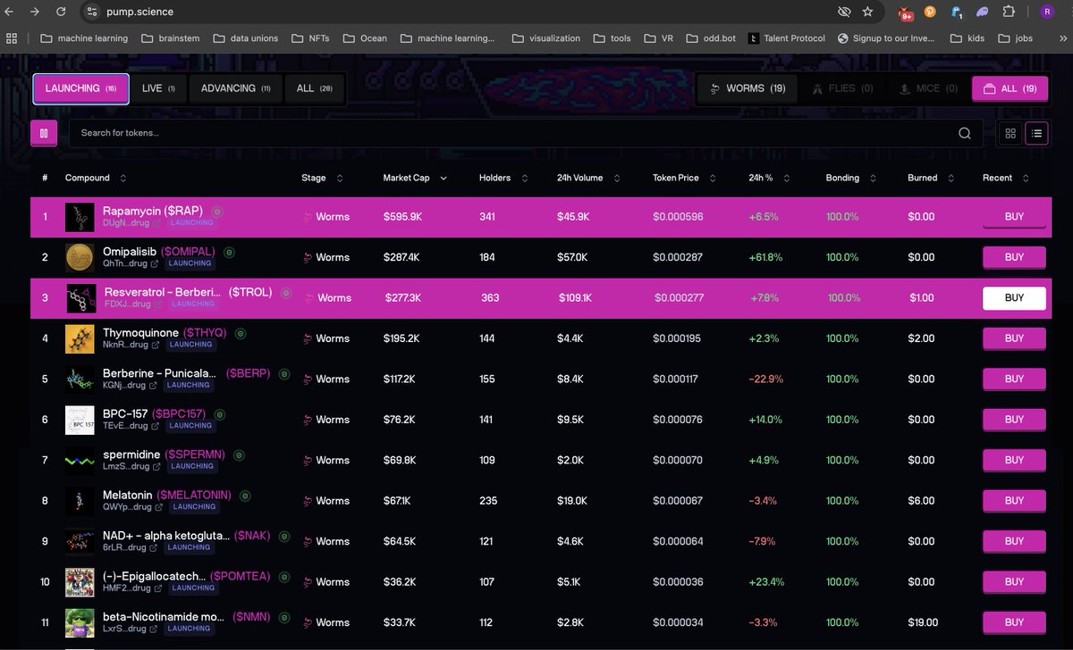Viewport: 1073px width, 650px height.
Task: Open BPC-157 thumbnail image
Action: [80, 420]
